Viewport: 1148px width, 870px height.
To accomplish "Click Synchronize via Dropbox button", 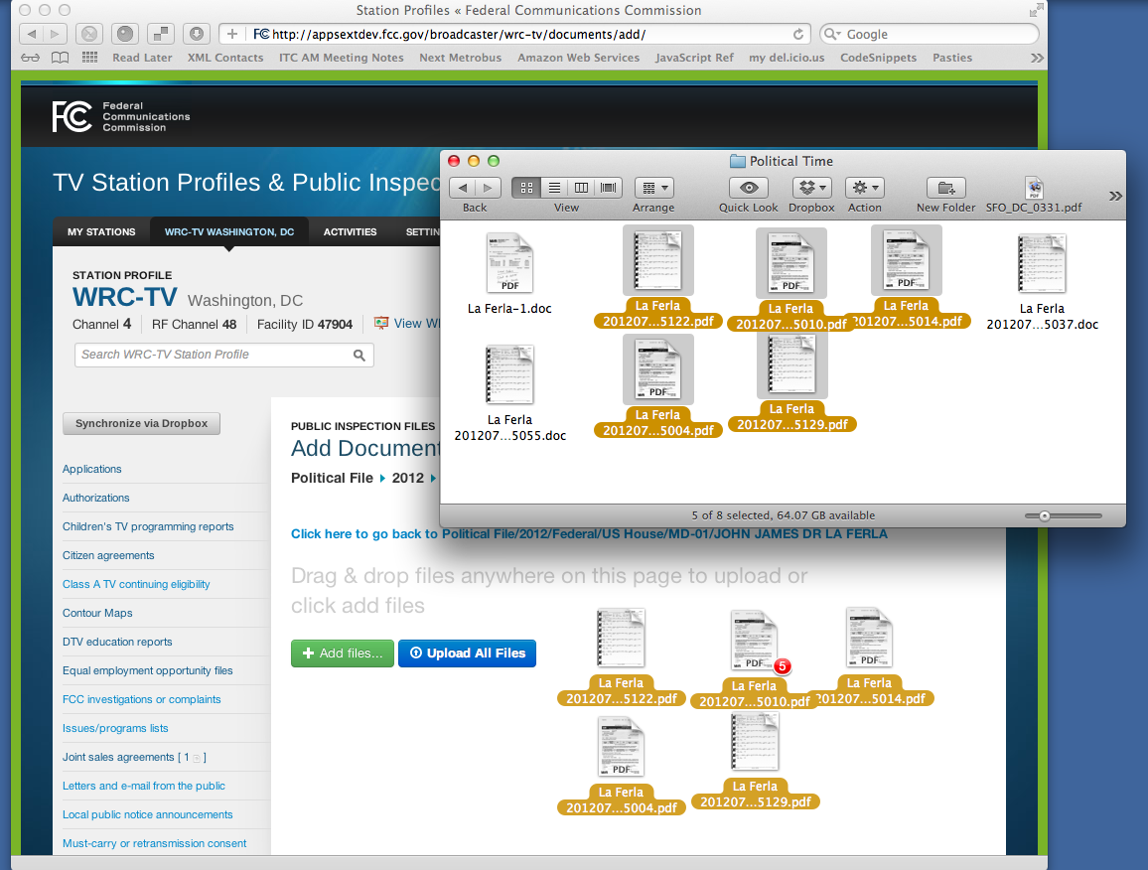I will [141, 423].
